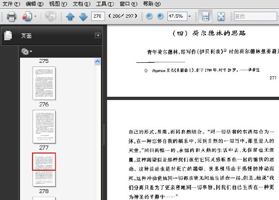
Task: Select page 275 thumbnail
Action: coord(44,83)
